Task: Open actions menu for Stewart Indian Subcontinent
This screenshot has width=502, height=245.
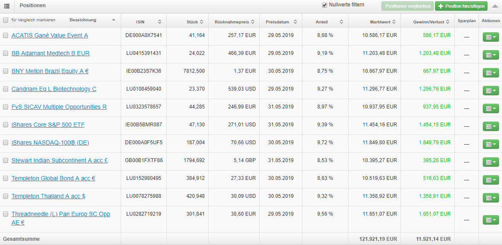Action: pyautogui.click(x=490, y=162)
